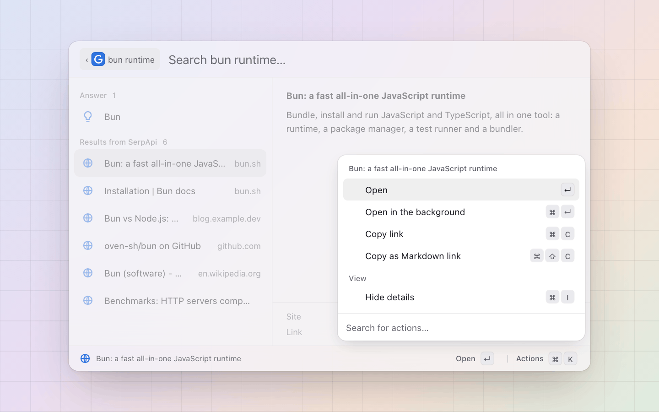Click the back chevron next to bun runtime

[x=87, y=60]
